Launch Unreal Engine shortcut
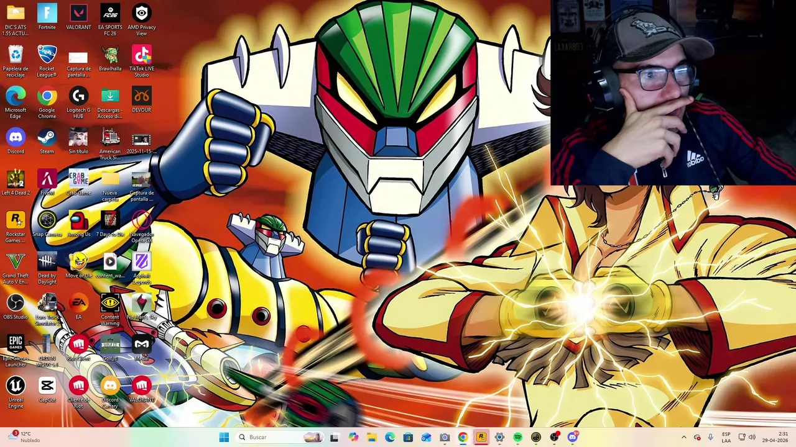Screen dimensions: 796x447 pos(16,393)
